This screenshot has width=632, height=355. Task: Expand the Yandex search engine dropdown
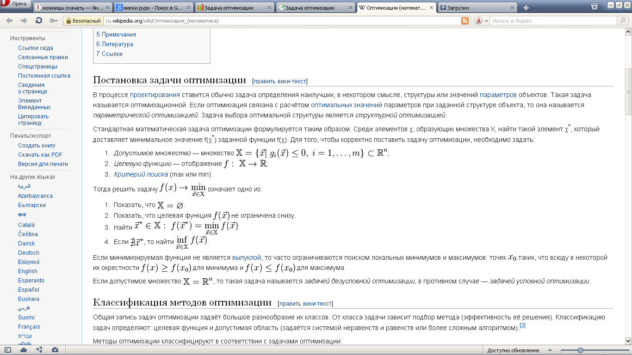point(482,21)
